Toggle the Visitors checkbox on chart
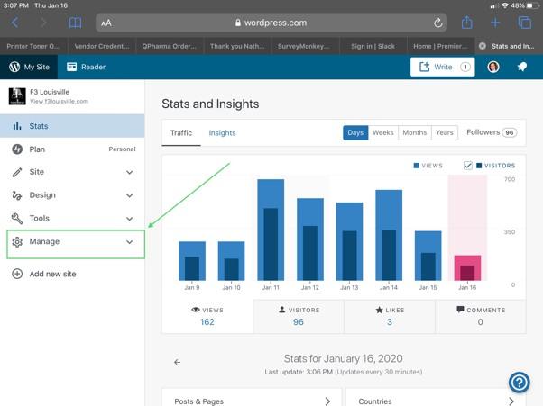 click(x=468, y=166)
